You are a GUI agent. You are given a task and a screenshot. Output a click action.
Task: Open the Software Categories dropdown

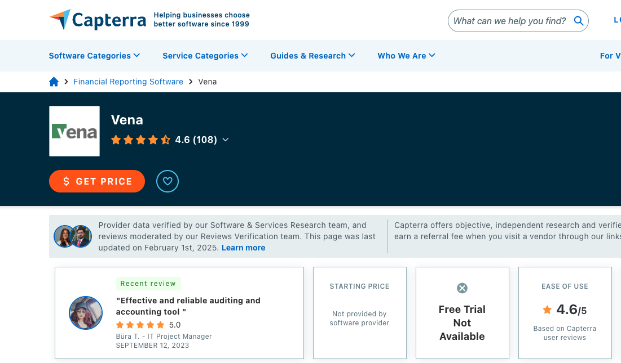tap(94, 56)
